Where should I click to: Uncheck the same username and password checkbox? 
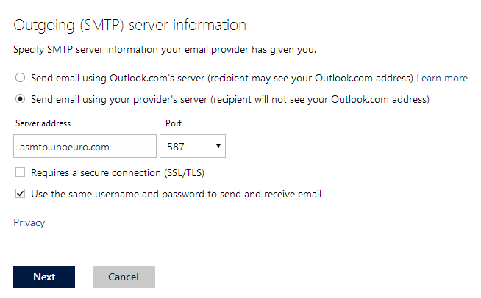click(20, 195)
